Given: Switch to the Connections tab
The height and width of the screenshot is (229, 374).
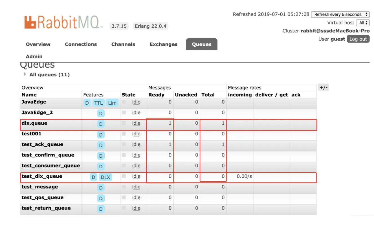Looking at the screenshot, I should [x=81, y=44].
